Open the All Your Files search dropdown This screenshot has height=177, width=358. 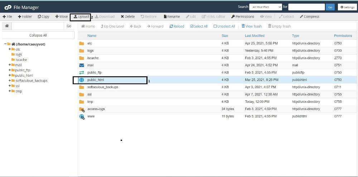click(x=266, y=7)
